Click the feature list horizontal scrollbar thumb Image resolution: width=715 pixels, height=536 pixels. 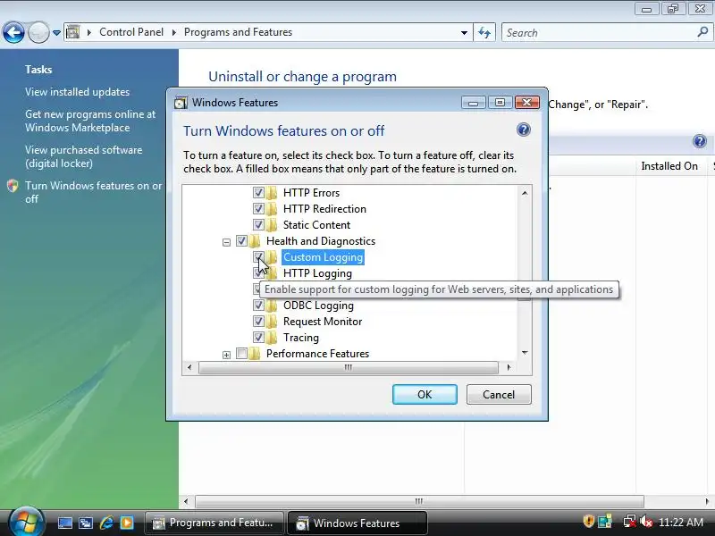[x=349, y=367]
